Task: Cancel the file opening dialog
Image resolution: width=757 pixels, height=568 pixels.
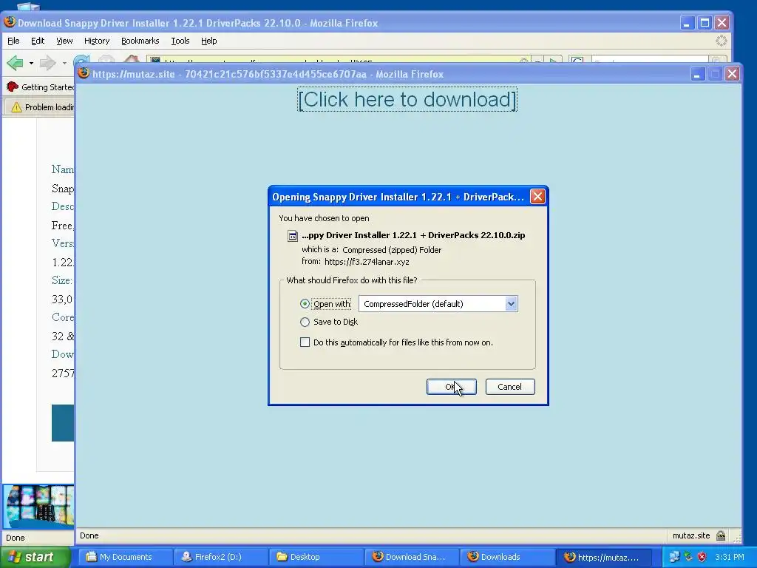Action: (x=510, y=387)
